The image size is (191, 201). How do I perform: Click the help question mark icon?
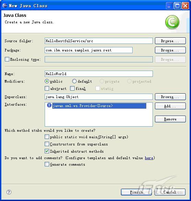pos(9,192)
